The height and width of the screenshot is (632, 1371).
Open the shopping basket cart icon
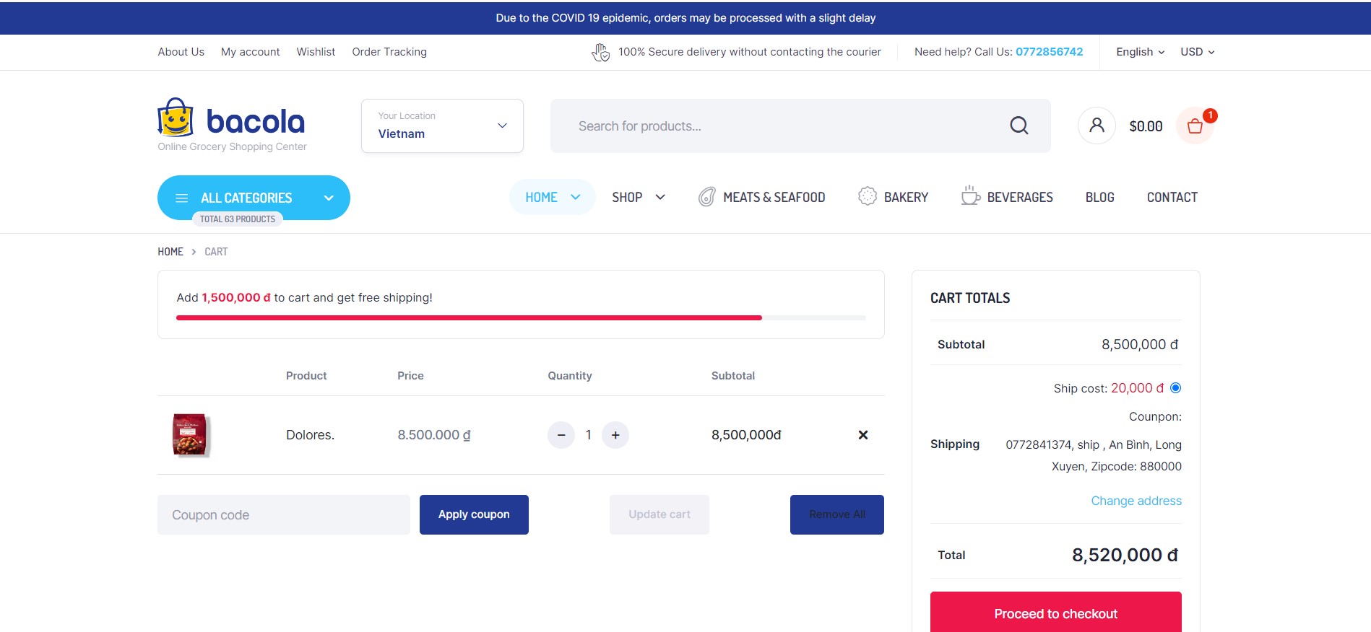(1195, 126)
